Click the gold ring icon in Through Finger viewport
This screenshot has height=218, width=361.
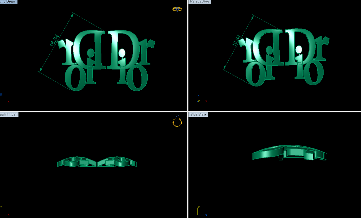click(x=177, y=121)
